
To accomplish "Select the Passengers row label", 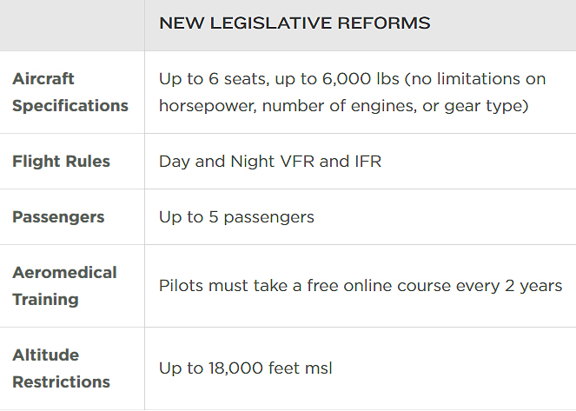I will pos(58,217).
